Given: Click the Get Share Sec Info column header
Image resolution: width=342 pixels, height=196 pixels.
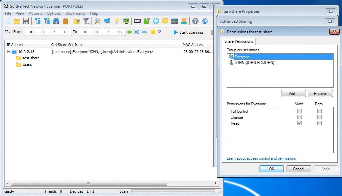Looking at the screenshot, I should coord(115,45).
